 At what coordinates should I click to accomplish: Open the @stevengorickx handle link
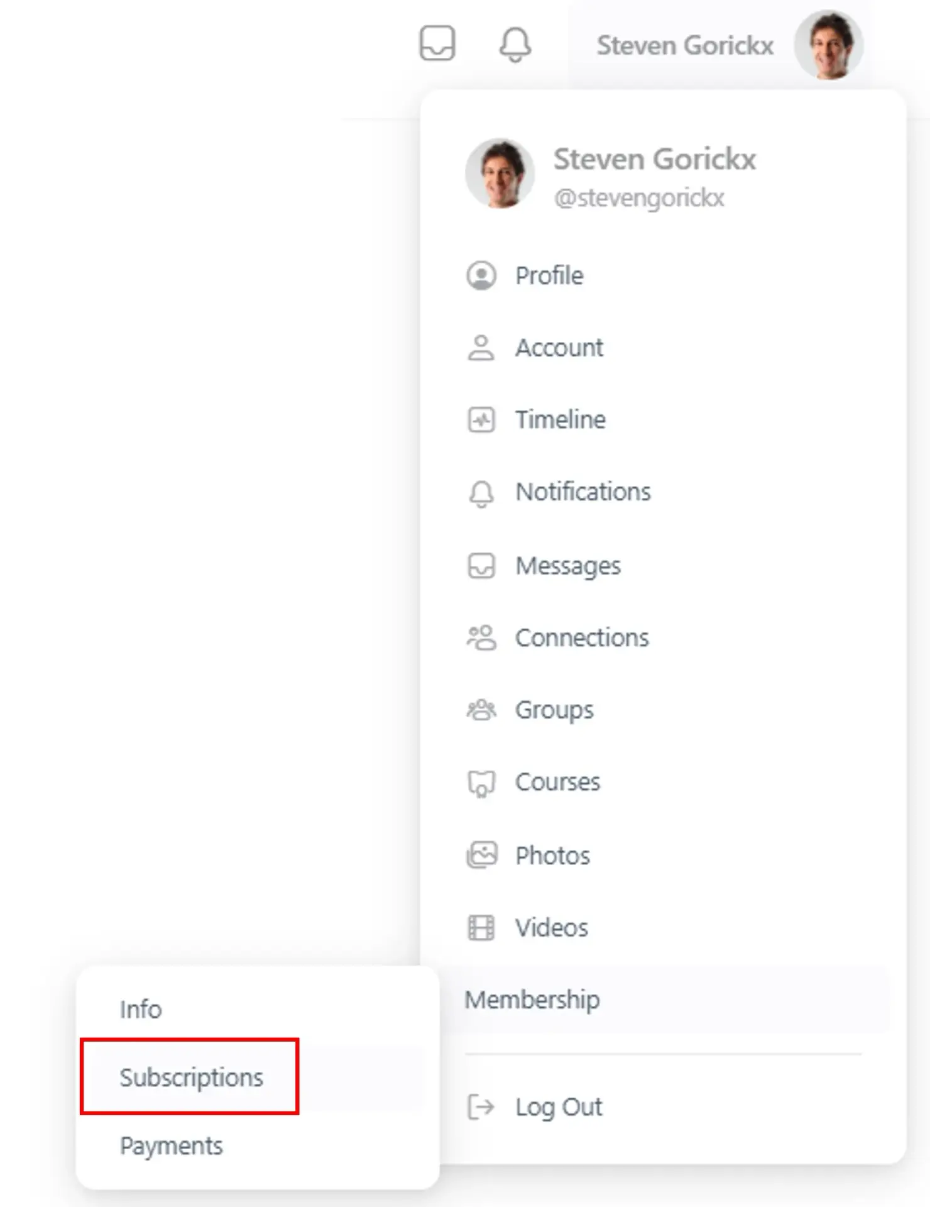point(639,198)
